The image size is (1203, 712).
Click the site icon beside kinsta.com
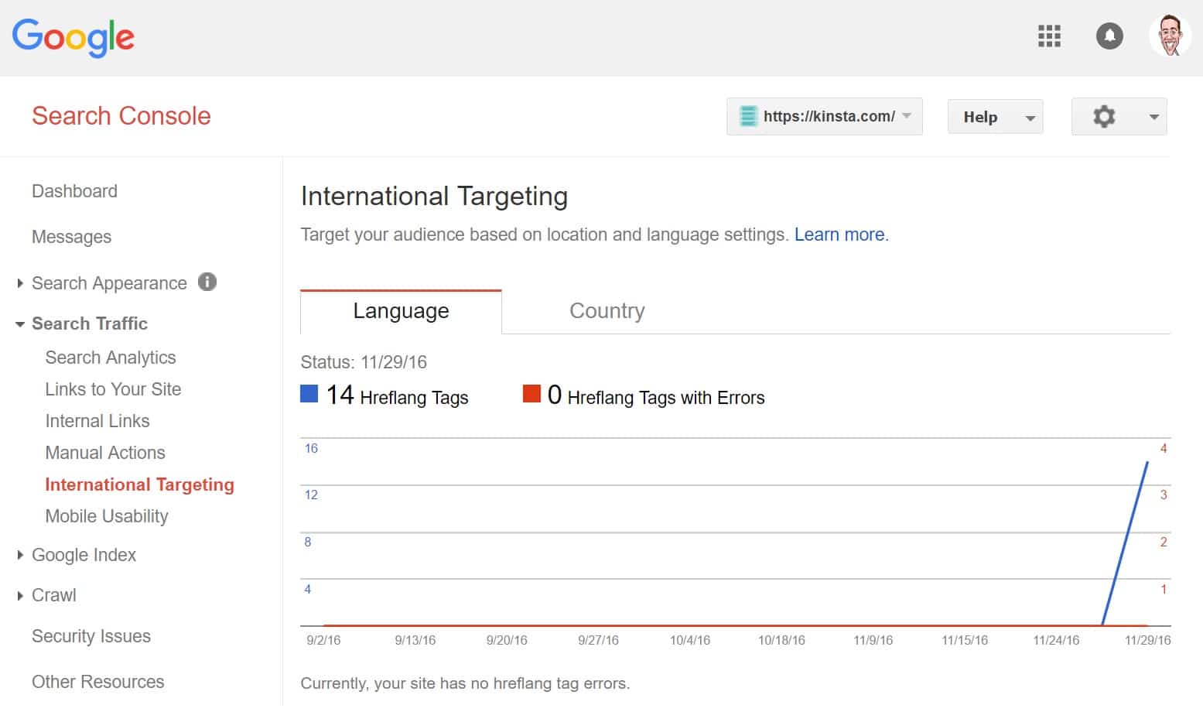(747, 116)
